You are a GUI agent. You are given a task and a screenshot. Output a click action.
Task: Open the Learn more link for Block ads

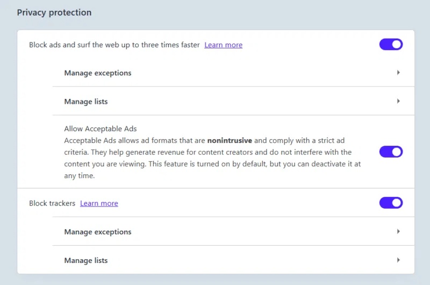[x=223, y=45]
